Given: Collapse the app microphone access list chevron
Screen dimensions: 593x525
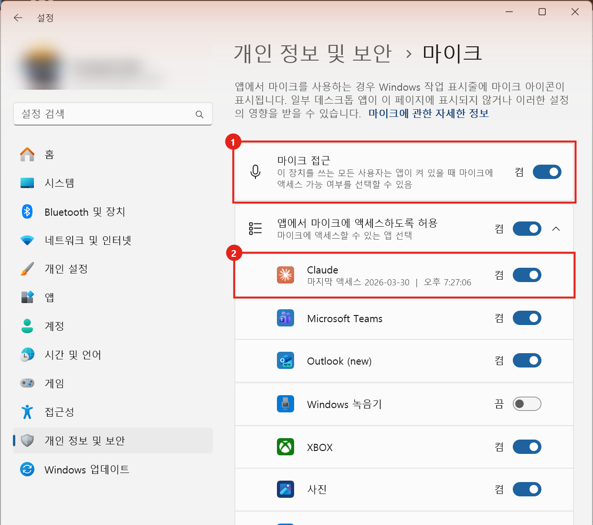Looking at the screenshot, I should click(x=556, y=229).
